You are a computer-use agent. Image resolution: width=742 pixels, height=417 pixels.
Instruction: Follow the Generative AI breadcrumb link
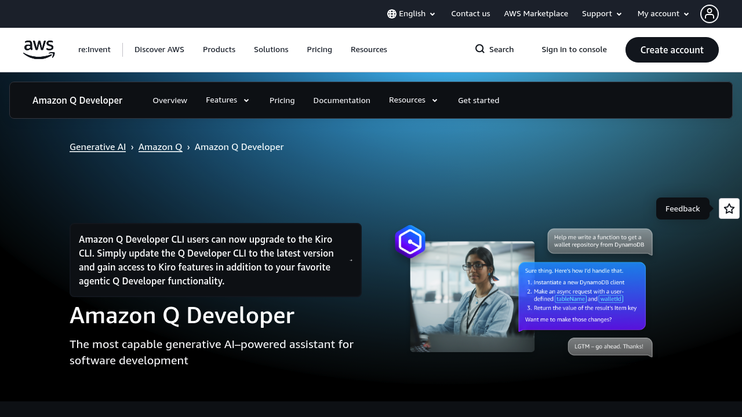pos(97,147)
